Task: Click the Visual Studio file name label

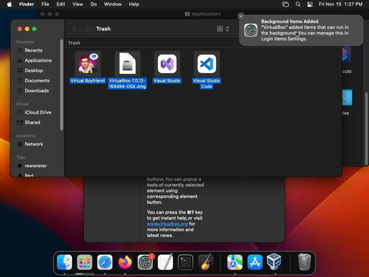Action: (x=167, y=80)
